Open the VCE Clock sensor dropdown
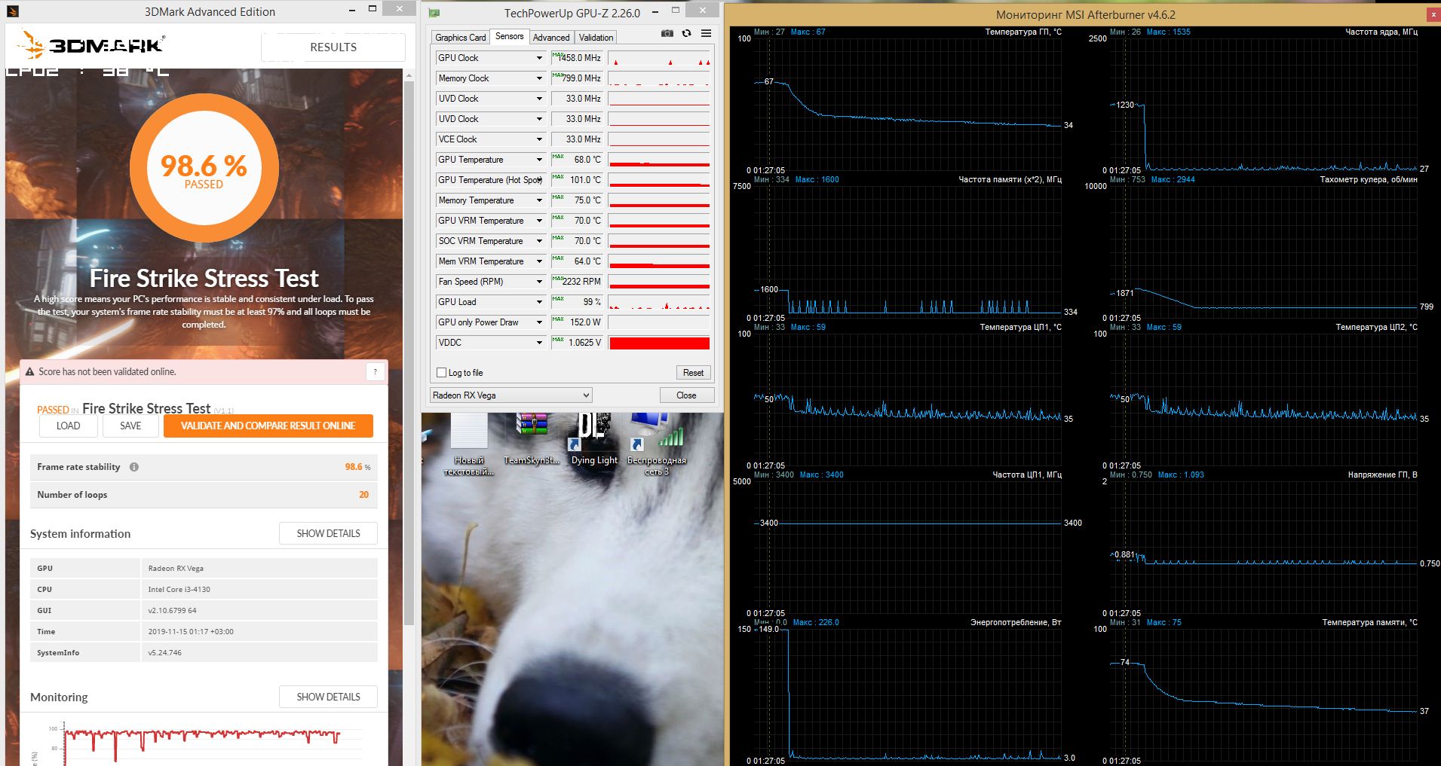 click(x=539, y=139)
